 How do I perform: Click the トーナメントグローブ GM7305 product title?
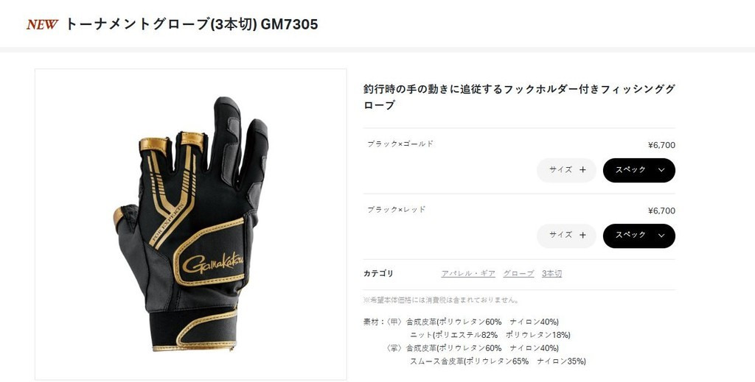pyautogui.click(x=191, y=24)
